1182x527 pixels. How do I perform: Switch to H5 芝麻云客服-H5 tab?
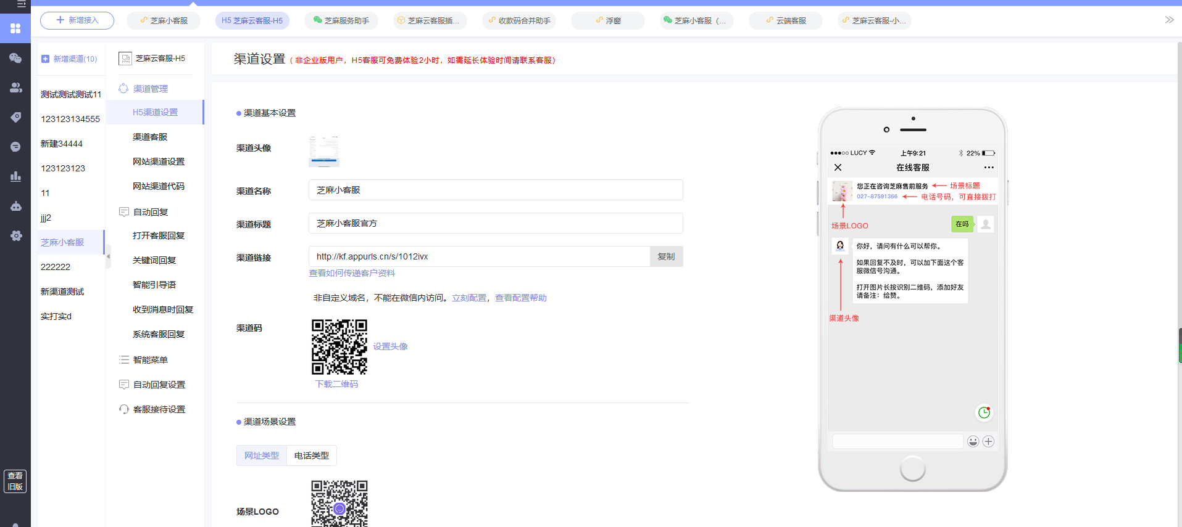pyautogui.click(x=252, y=20)
